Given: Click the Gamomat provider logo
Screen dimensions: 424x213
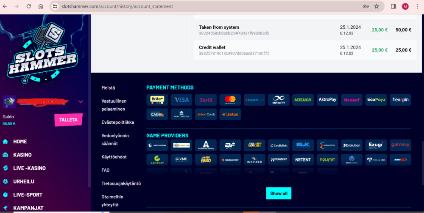Looking at the screenshot, I should 157,160.
